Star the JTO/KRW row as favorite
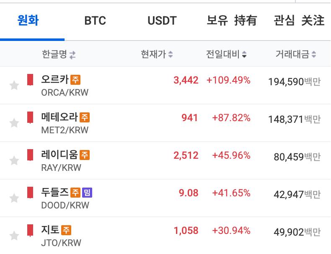Image resolution: width=331 pixels, height=254 pixels. pos(14,236)
